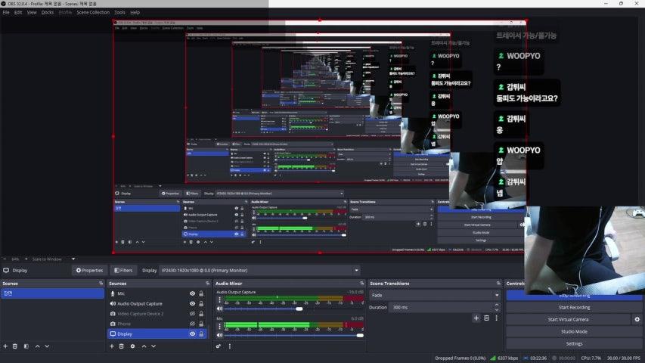Open the scene filters icon in the Scenes toolbar
Screen dimensions: 645x363
(x=26, y=346)
